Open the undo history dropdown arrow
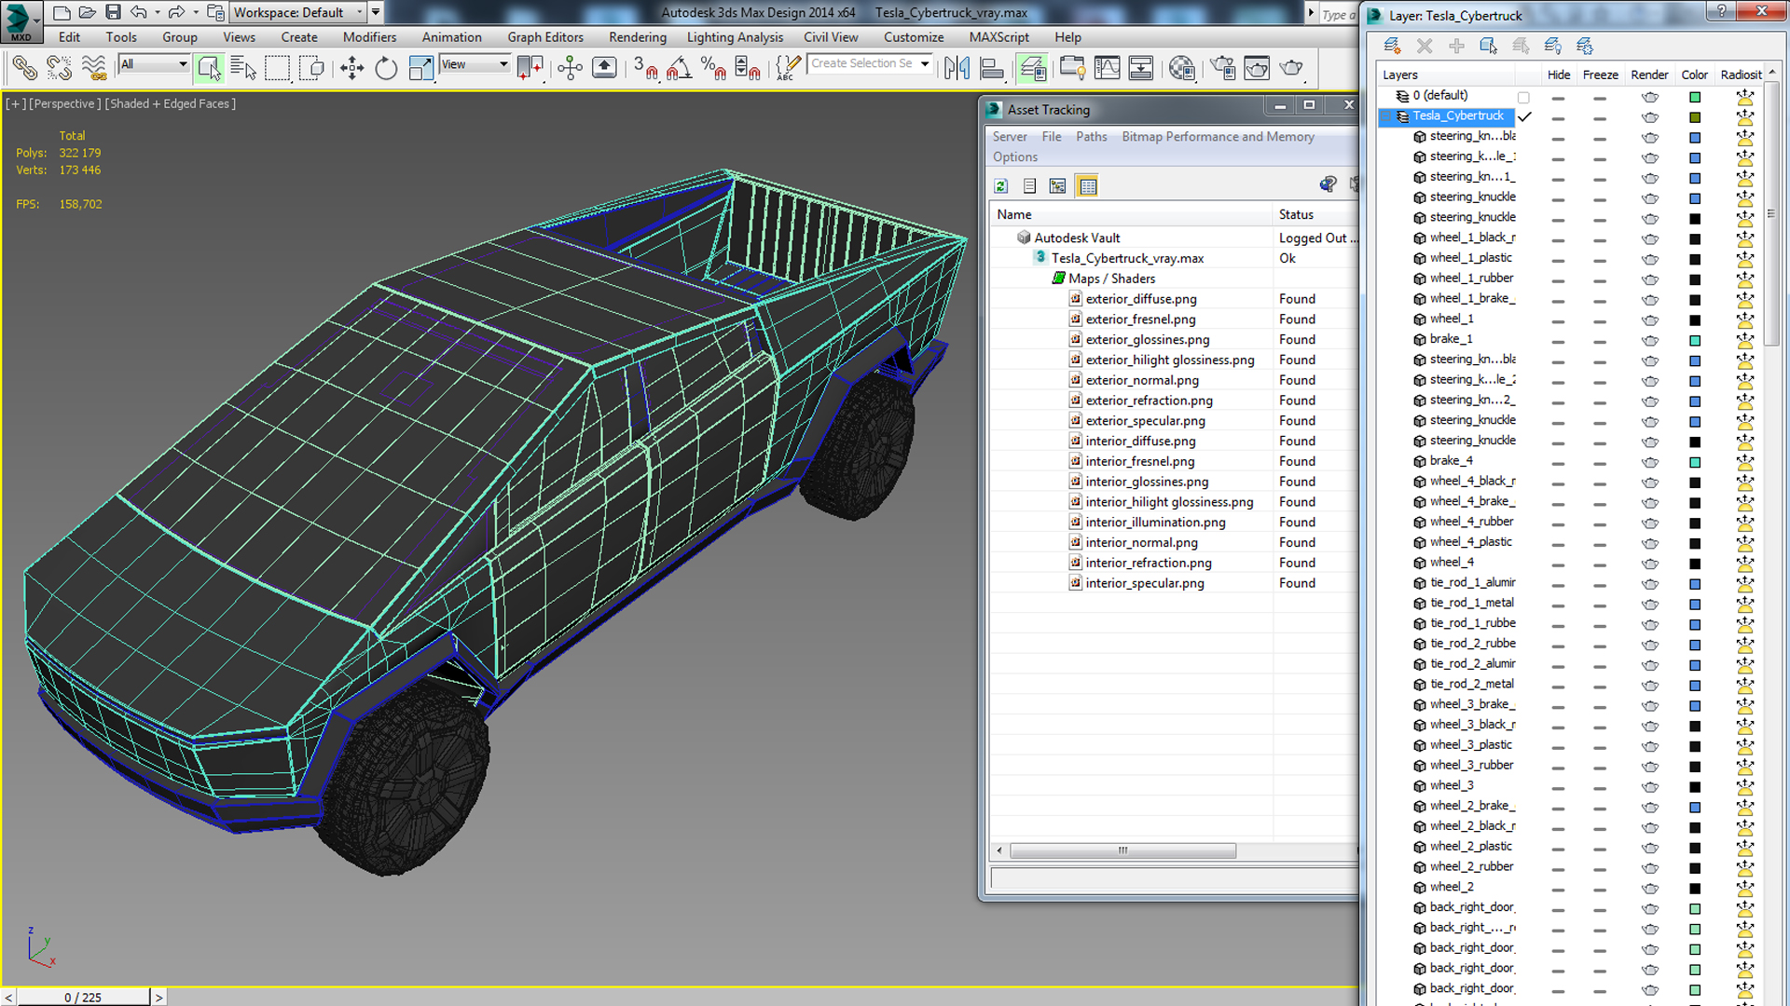The height and width of the screenshot is (1006, 1790). [157, 12]
